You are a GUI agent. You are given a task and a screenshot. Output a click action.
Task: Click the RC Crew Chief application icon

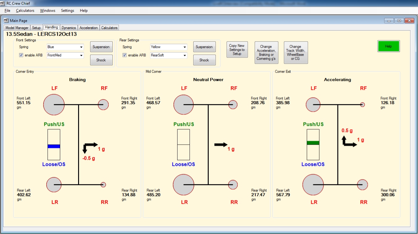3,3
